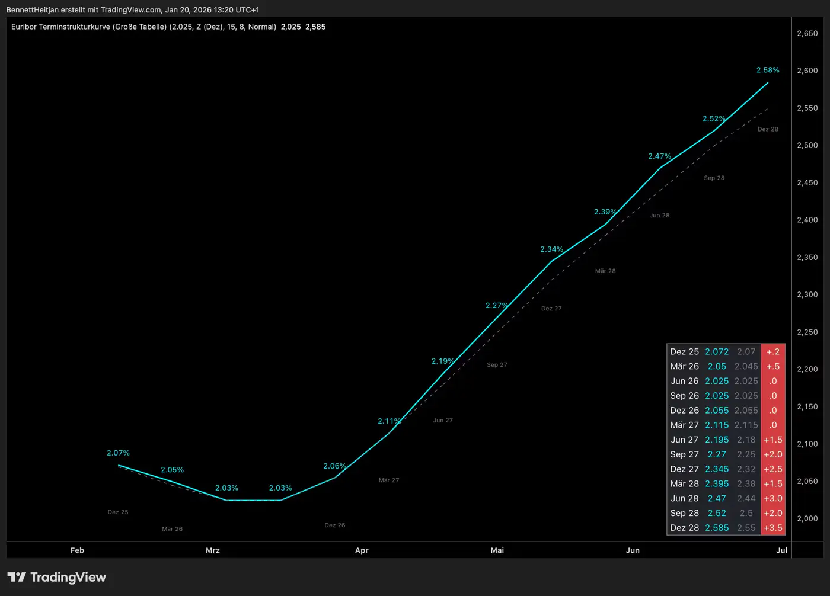Screen dimensions: 830x596
Task: Click the 2.07% label at curve start
Action: pyautogui.click(x=118, y=453)
